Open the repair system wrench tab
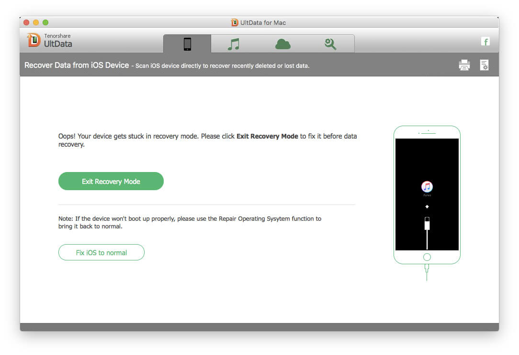 pos(330,44)
